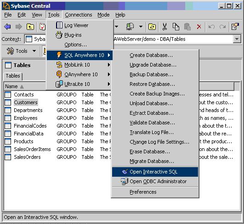
Task: Choose Extract Database... menu item
Action: point(155,113)
